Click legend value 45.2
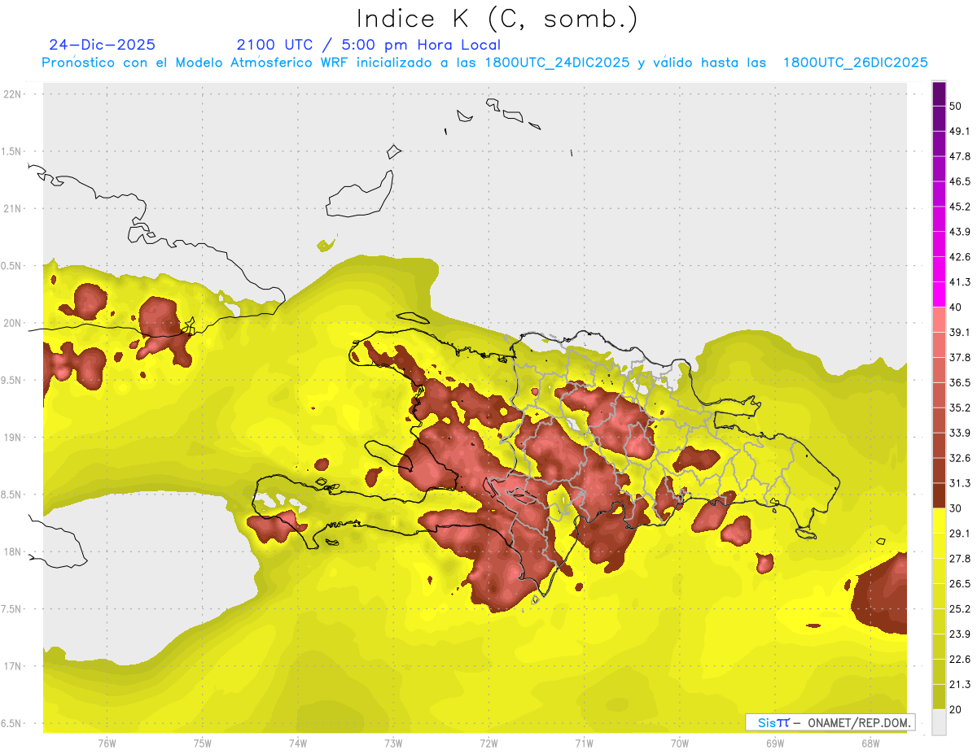 point(960,207)
